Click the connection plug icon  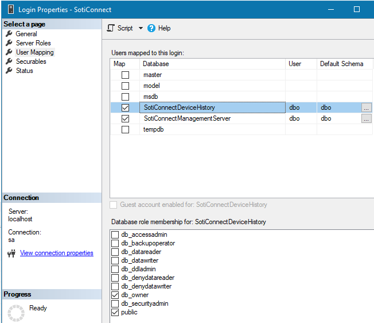[11, 253]
